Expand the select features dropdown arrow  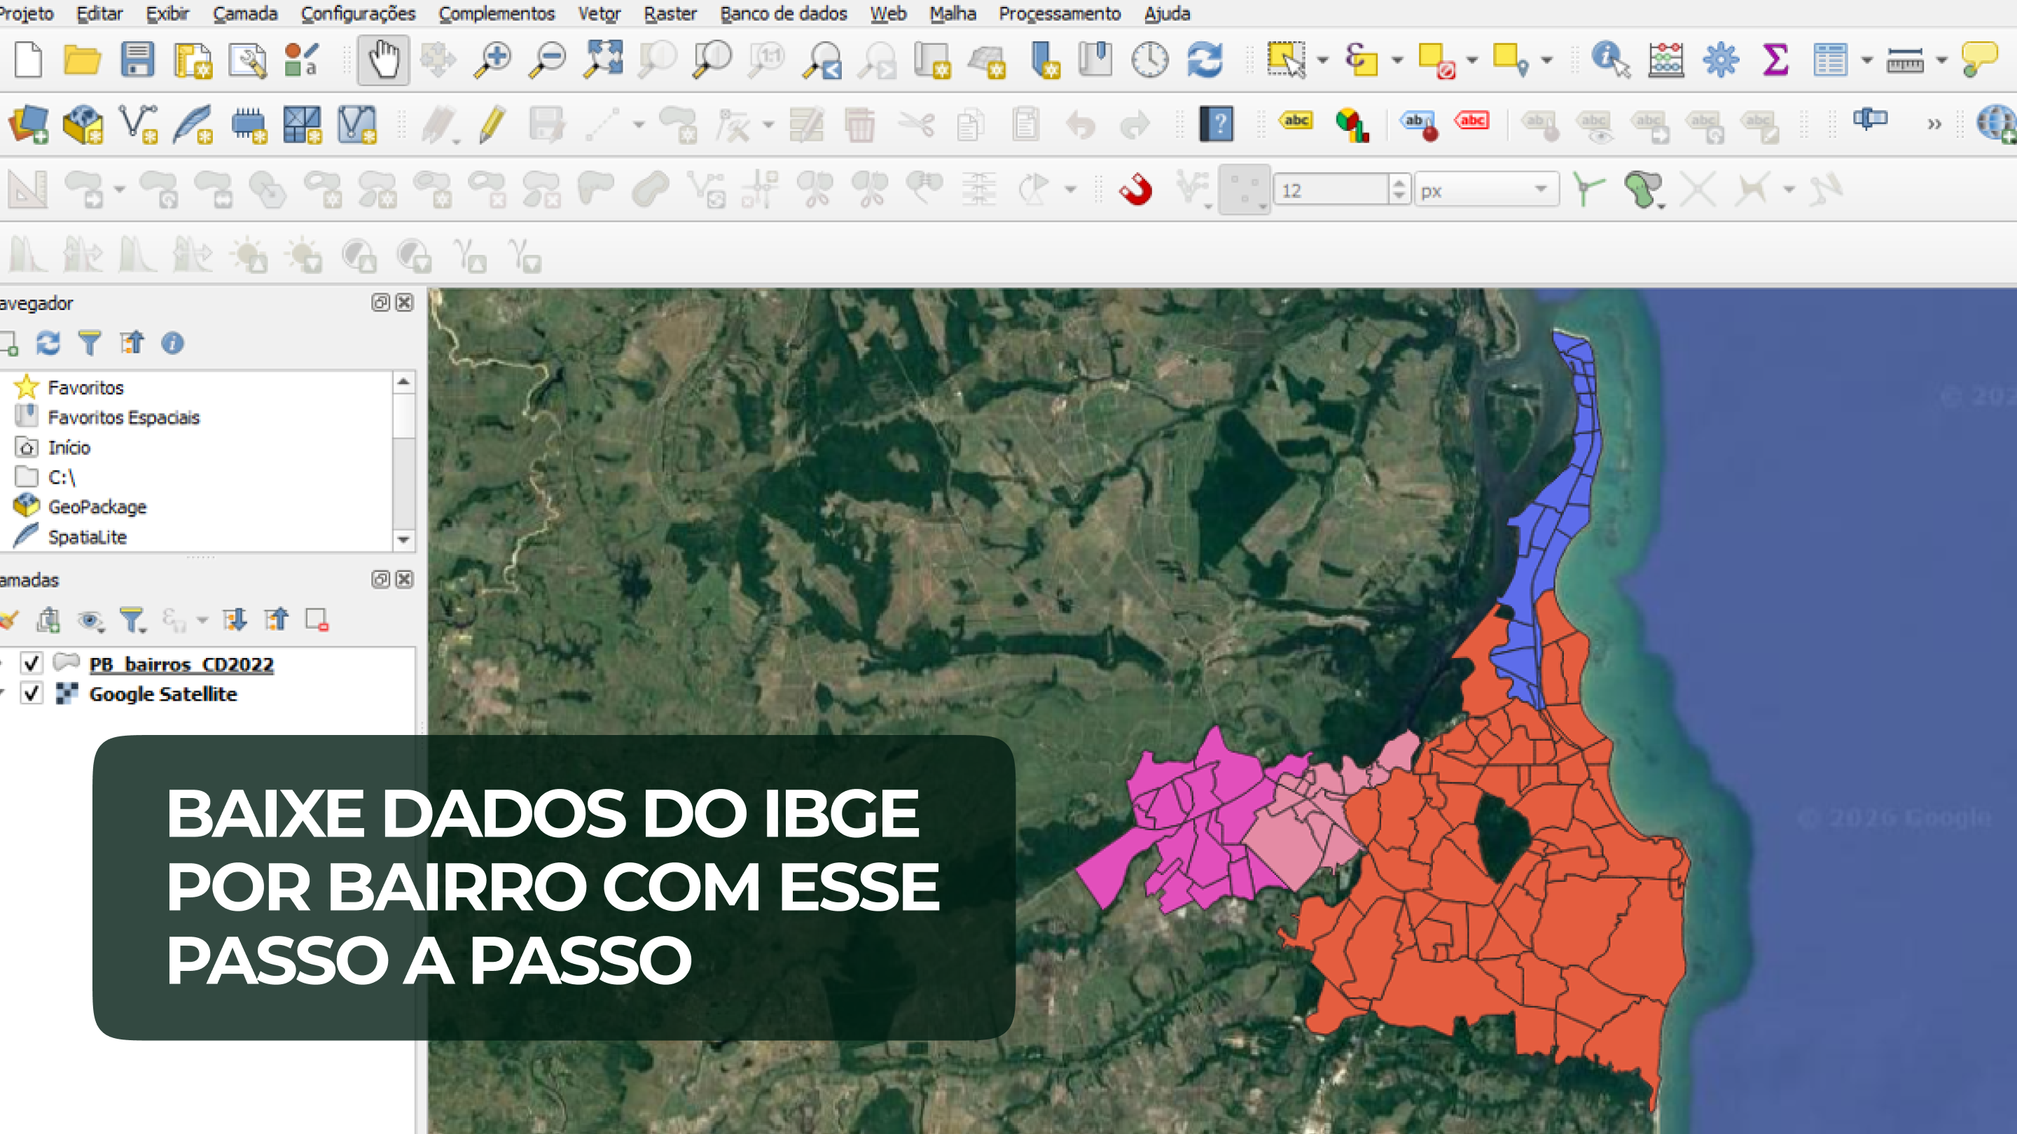[1322, 60]
